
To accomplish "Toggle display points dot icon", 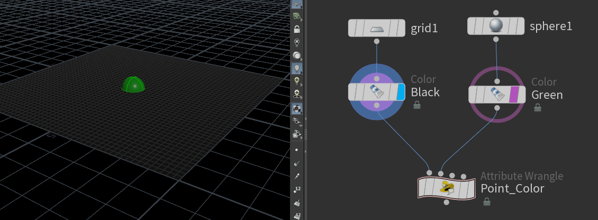I will click(x=297, y=150).
